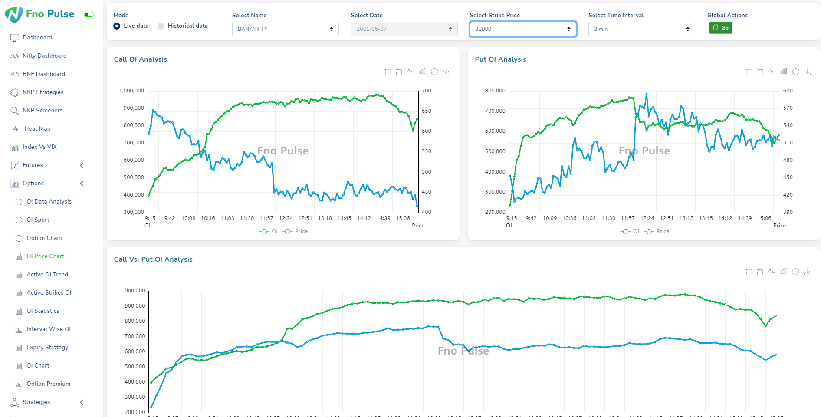Click the Heat Map pulse icon
821x417 pixels.
16,129
